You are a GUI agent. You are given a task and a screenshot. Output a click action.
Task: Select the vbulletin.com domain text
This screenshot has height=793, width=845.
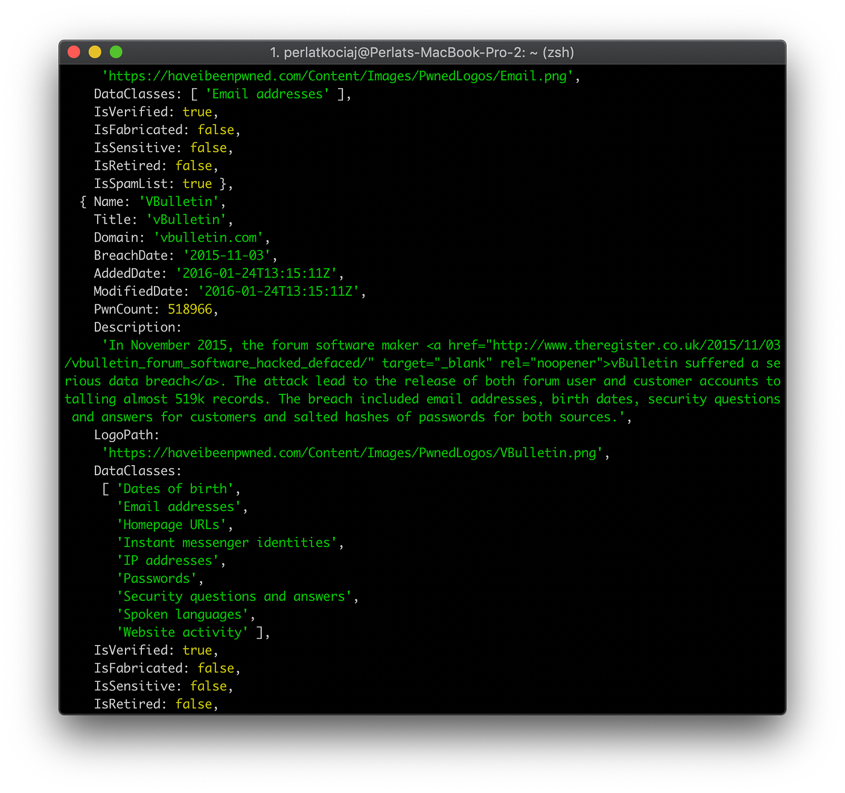pyautogui.click(x=208, y=237)
